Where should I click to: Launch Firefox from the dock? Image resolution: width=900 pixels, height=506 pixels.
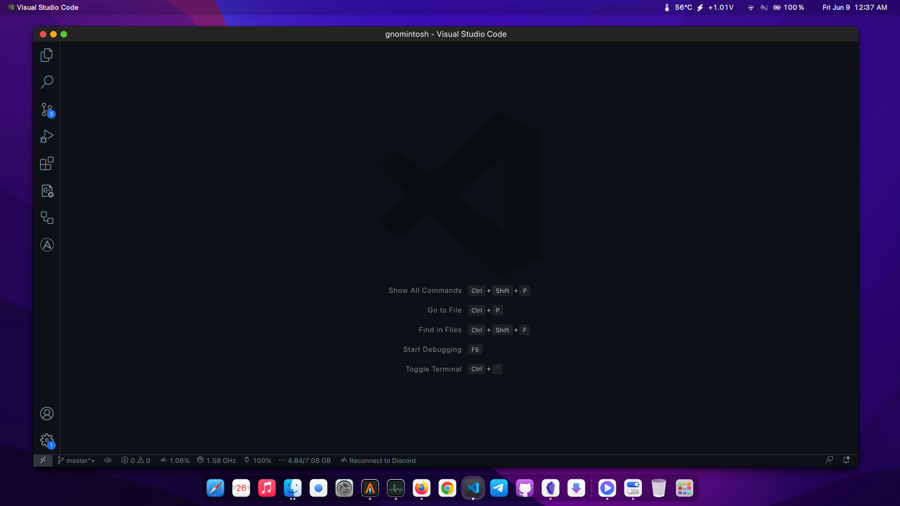421,488
